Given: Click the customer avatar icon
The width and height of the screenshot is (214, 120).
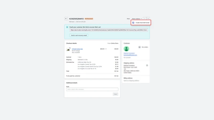Looking at the screenshot, I should (x=126, y=49).
